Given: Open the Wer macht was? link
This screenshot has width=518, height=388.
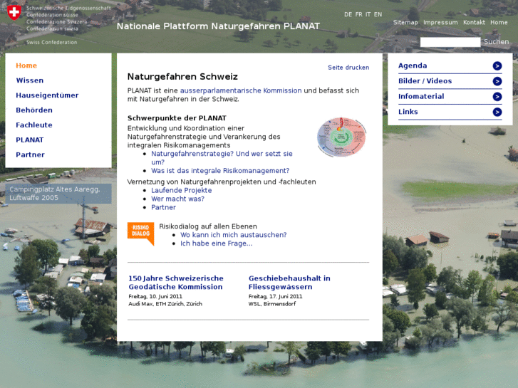Looking at the screenshot, I should (177, 199).
